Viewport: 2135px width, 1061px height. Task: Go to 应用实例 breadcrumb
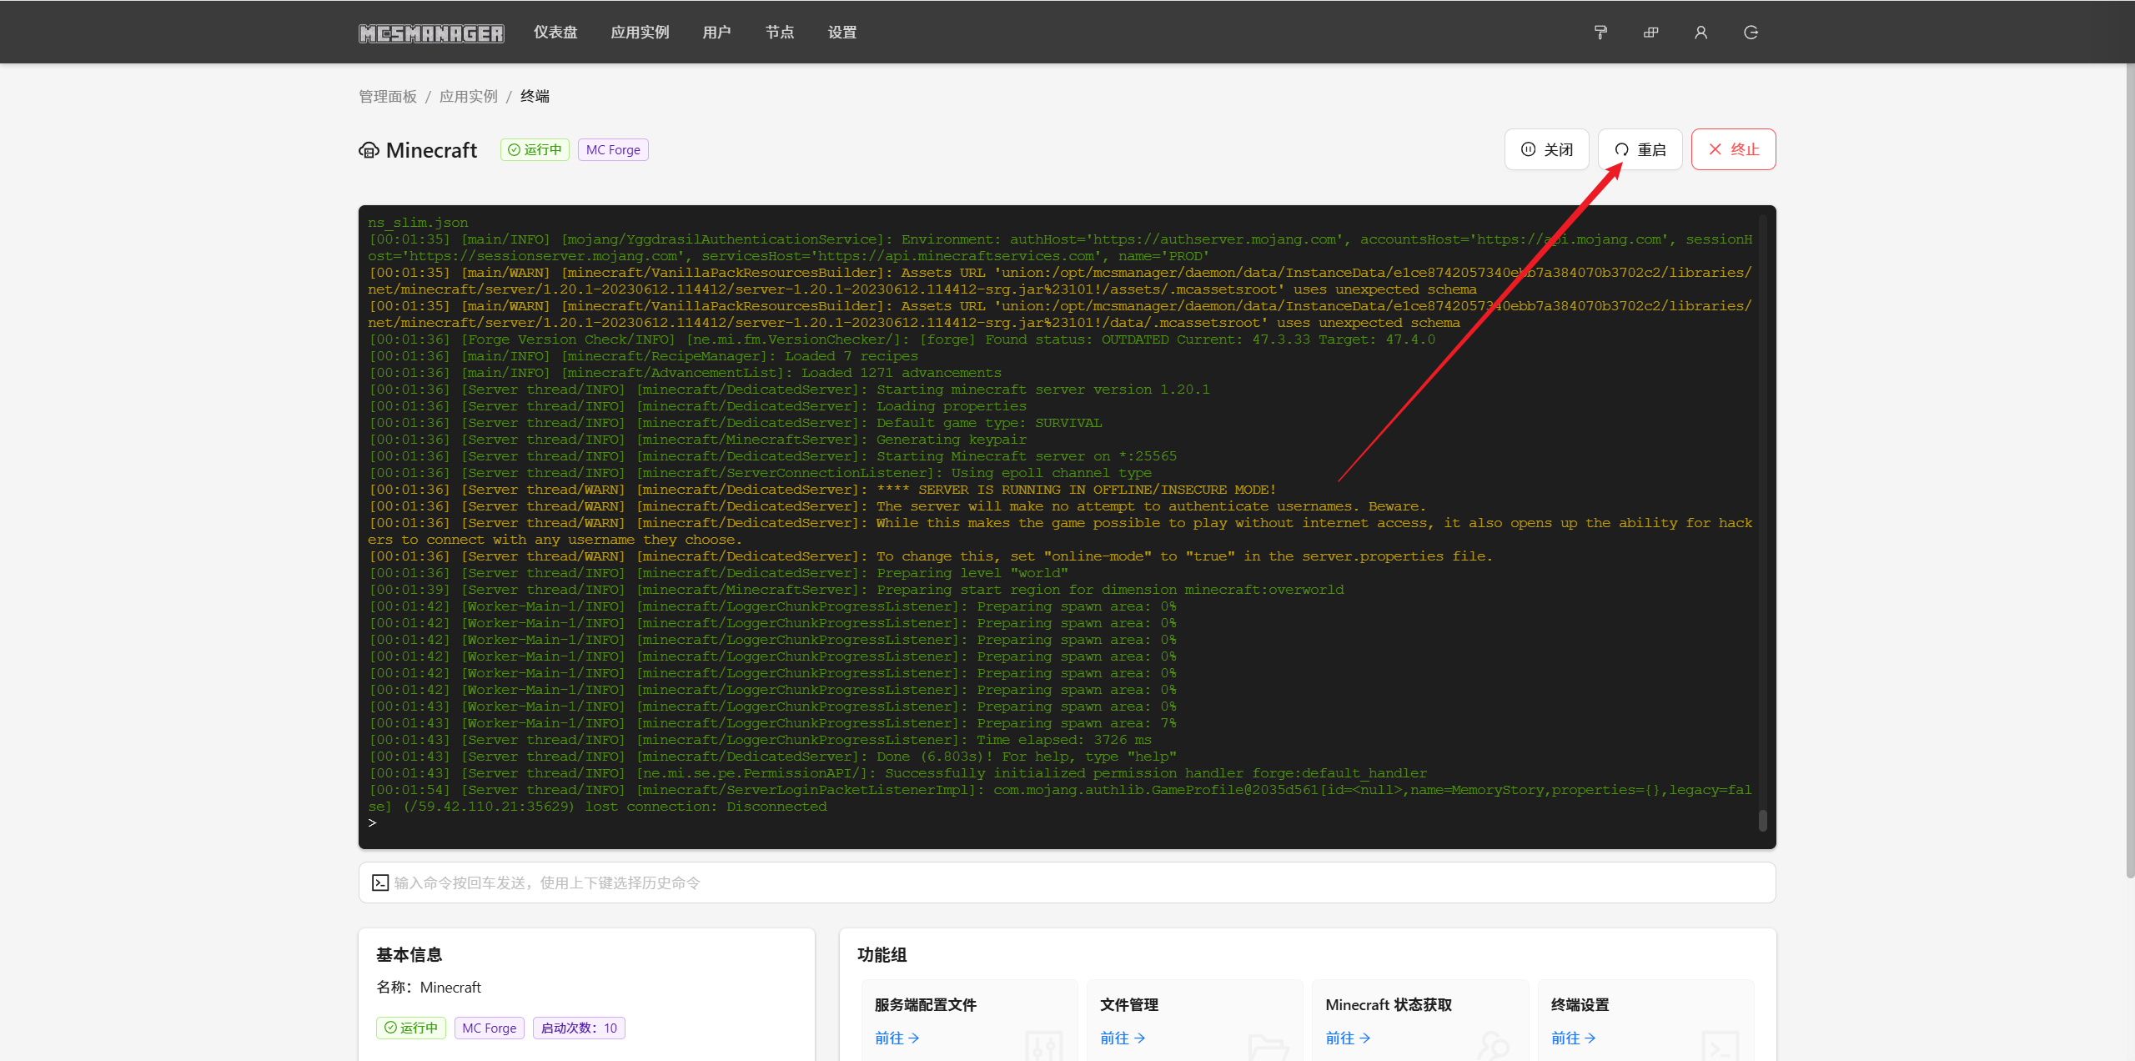[x=469, y=97]
